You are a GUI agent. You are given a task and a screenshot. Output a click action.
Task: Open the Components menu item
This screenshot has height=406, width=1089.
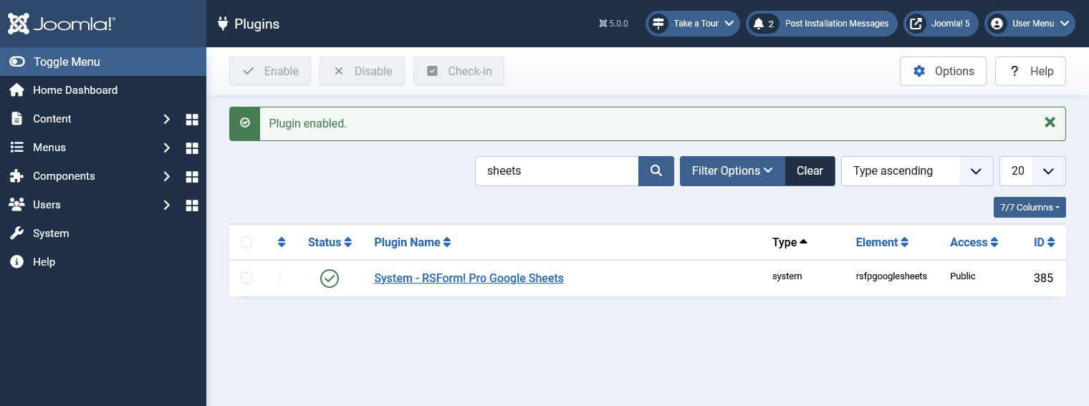(64, 176)
